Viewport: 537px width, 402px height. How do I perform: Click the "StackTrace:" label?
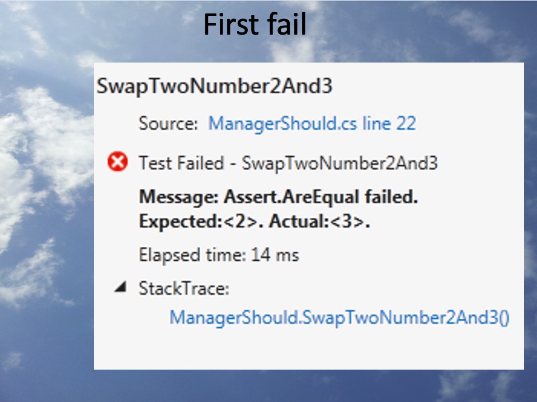[x=184, y=289]
